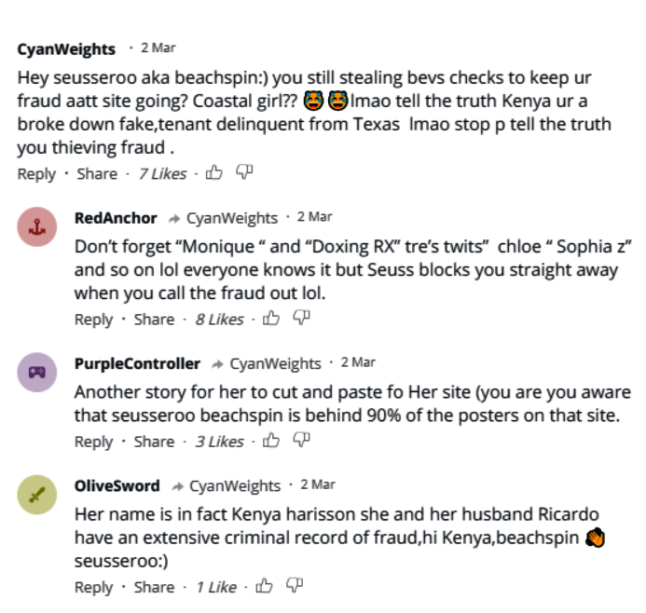Open OliveSword's sword avatar
Screen dimensions: 646x613
[x=37, y=495]
